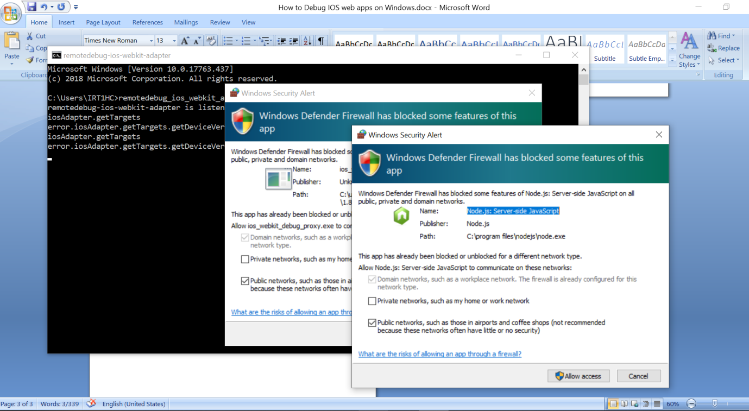Open the Undo history dropdown arrow

click(x=52, y=7)
